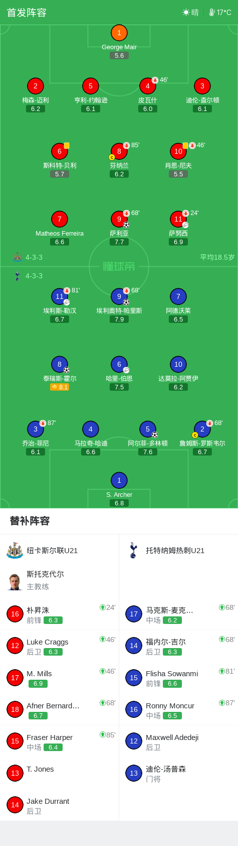The height and width of the screenshot is (846, 238).
Task: Tap the 首发阵容 section header
Action: click(27, 13)
